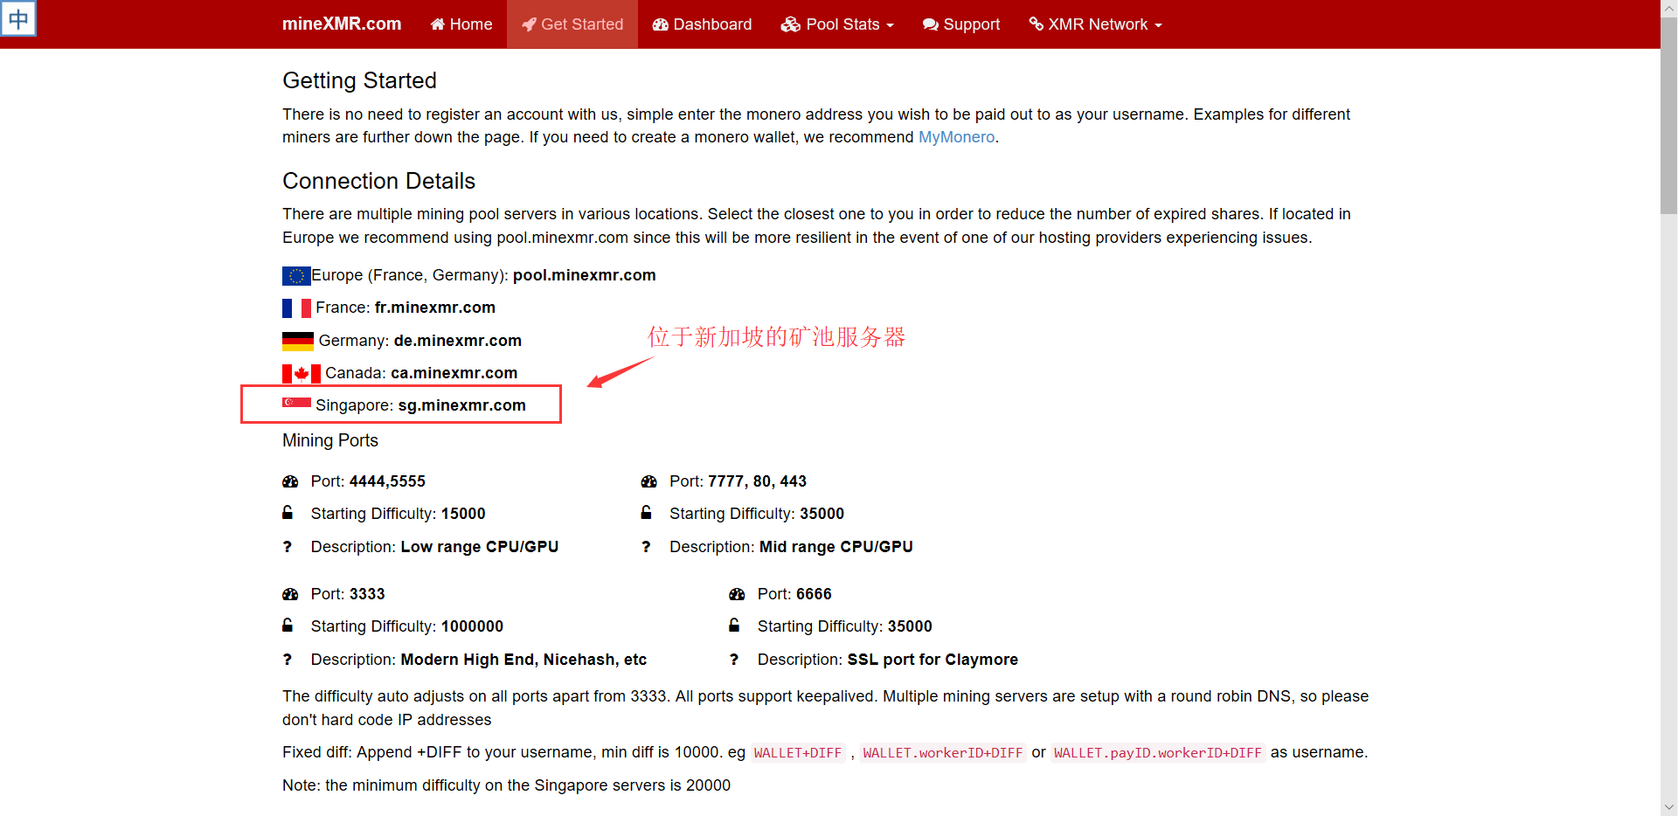
Task: Click the question mark beside Mid range CPU/GPU
Action: coord(646,547)
